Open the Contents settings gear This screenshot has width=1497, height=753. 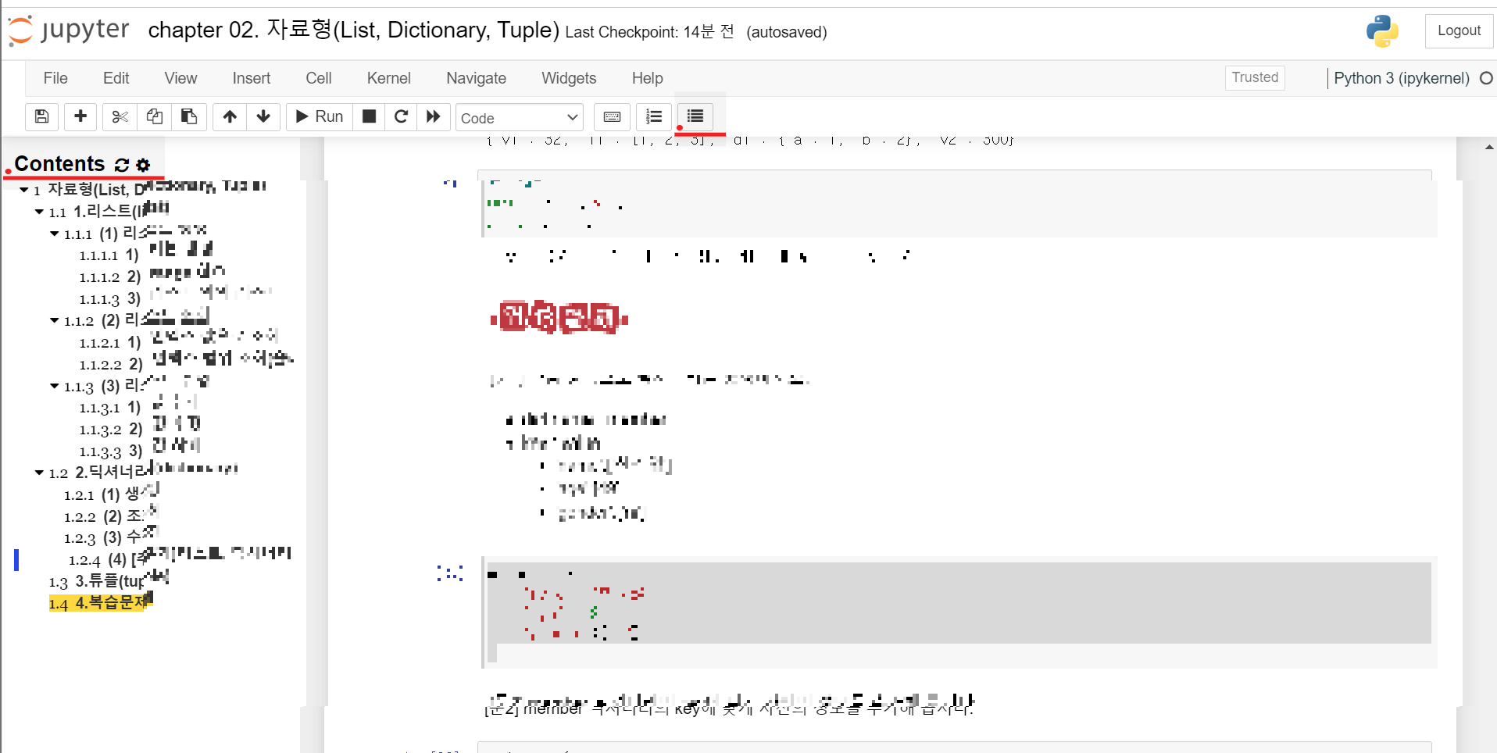pyautogui.click(x=143, y=165)
